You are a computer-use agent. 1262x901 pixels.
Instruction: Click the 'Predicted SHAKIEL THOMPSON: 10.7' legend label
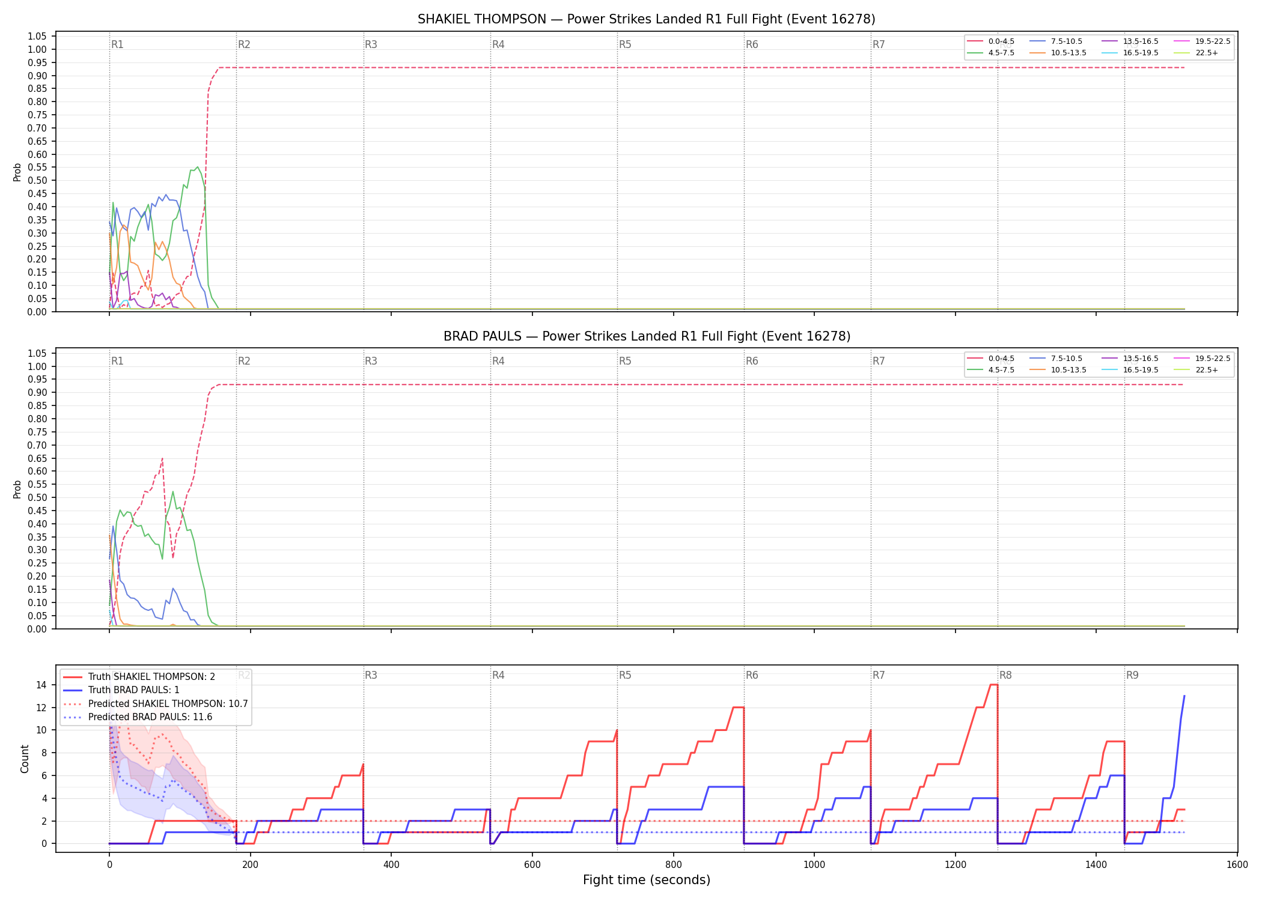pos(168,704)
